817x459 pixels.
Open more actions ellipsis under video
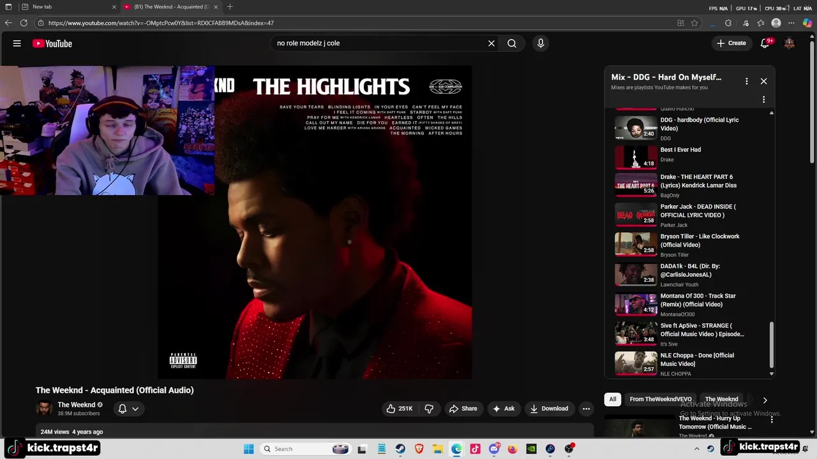pos(586,409)
